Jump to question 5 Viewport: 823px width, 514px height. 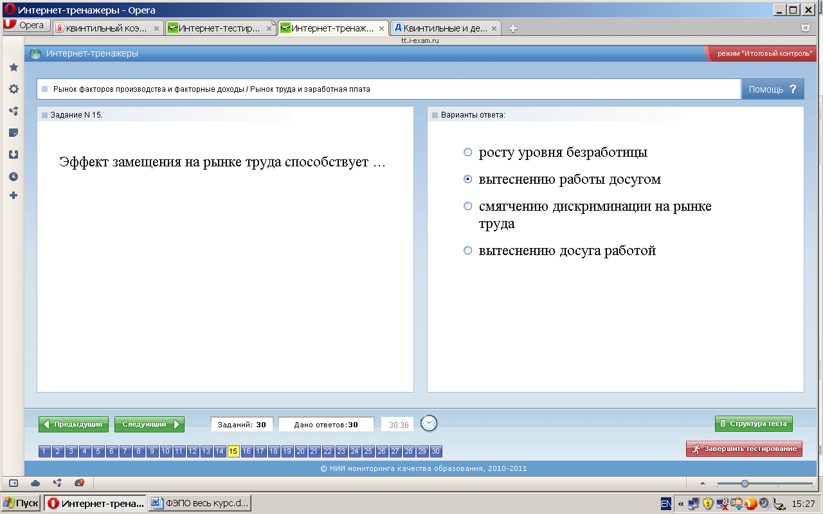pyautogui.click(x=98, y=452)
